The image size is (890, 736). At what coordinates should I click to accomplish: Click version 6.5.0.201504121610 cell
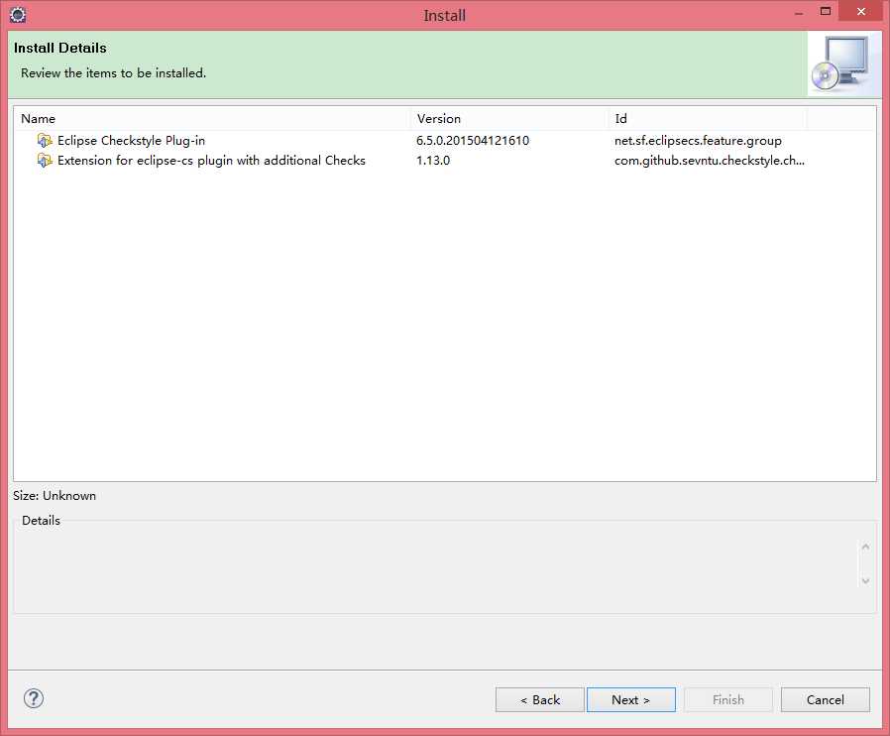(472, 140)
